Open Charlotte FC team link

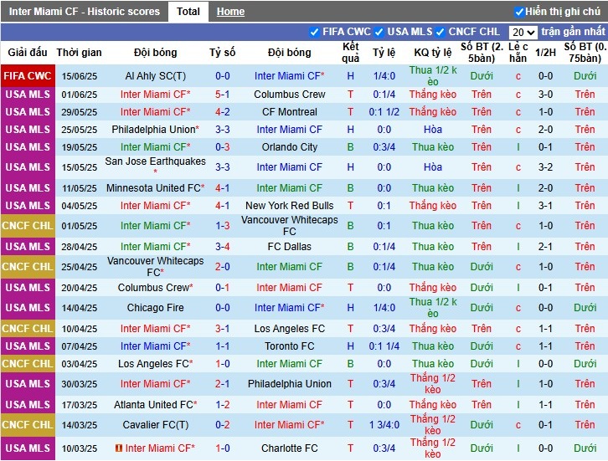click(x=290, y=448)
